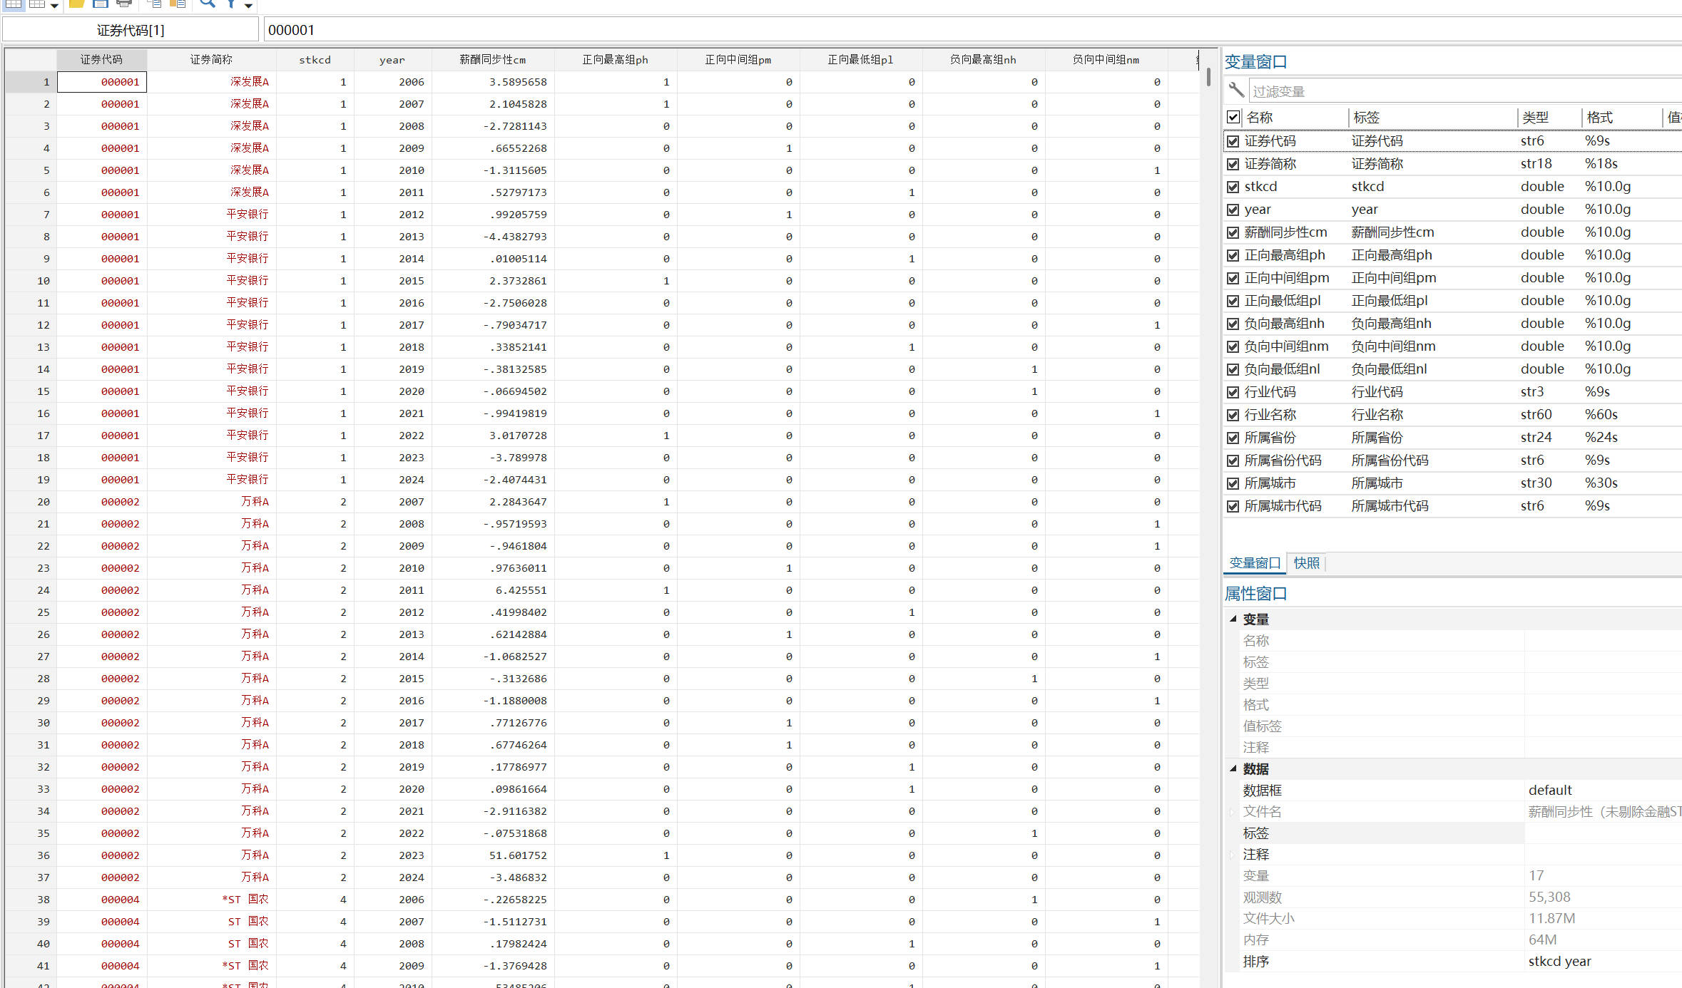Click the wrench icon beside 过滤变量
The width and height of the screenshot is (1682, 988).
[x=1236, y=91]
